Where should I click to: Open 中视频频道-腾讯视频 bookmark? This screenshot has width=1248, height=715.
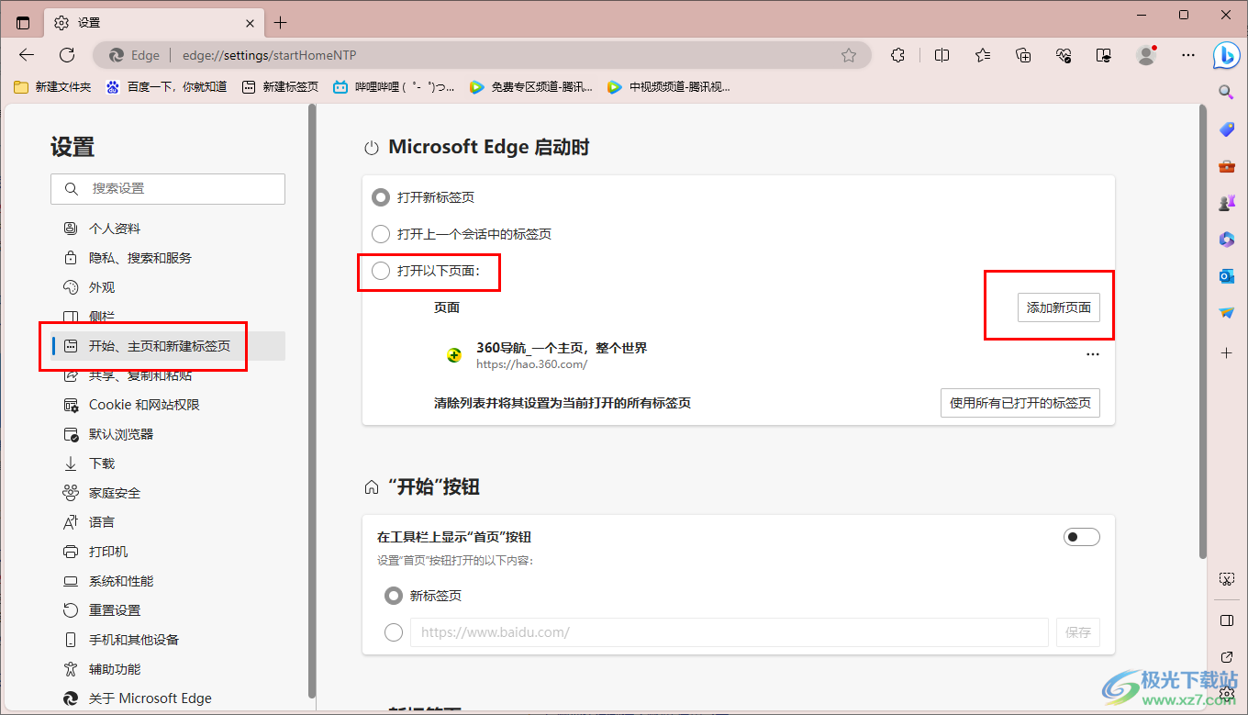point(668,87)
